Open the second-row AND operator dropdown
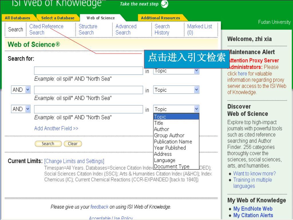This screenshot has height=220, width=293. coord(21,90)
